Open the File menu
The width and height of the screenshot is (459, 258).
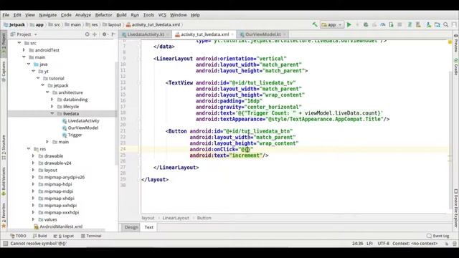[6, 15]
